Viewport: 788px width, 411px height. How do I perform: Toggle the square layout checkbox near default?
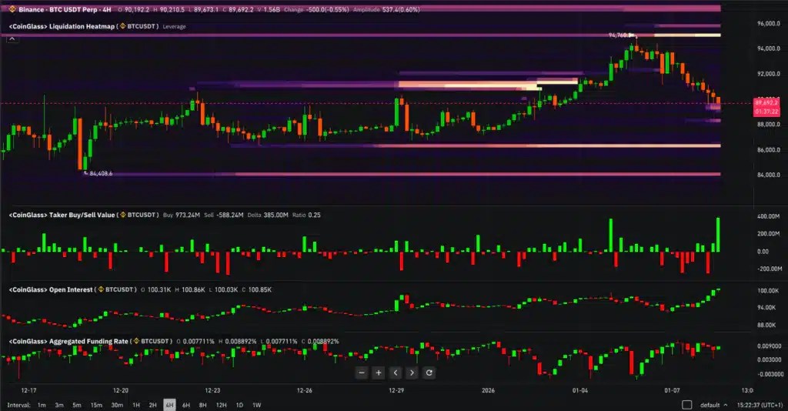(686, 405)
